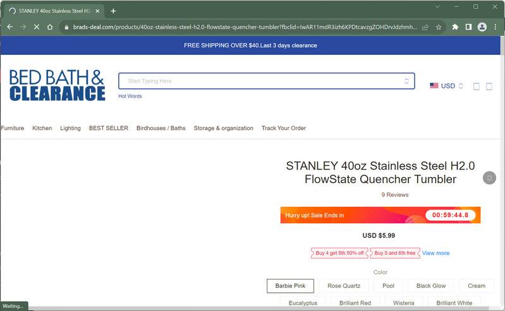View site info via padlock icon
Screen dimensions: 505x311
[66, 27]
